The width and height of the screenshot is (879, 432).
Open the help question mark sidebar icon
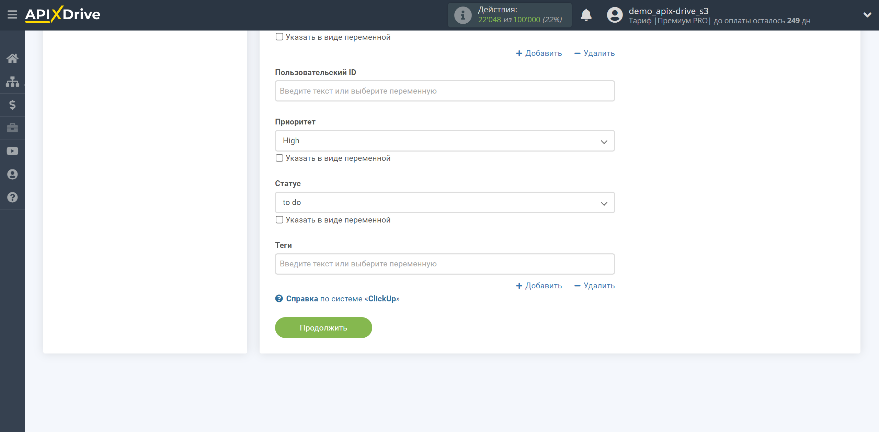tap(12, 197)
